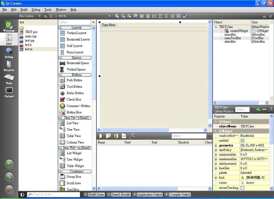Screen dimensions: 274x199
Task: Select the Tool Button widget
Action: pyautogui.click(x=75, y=86)
